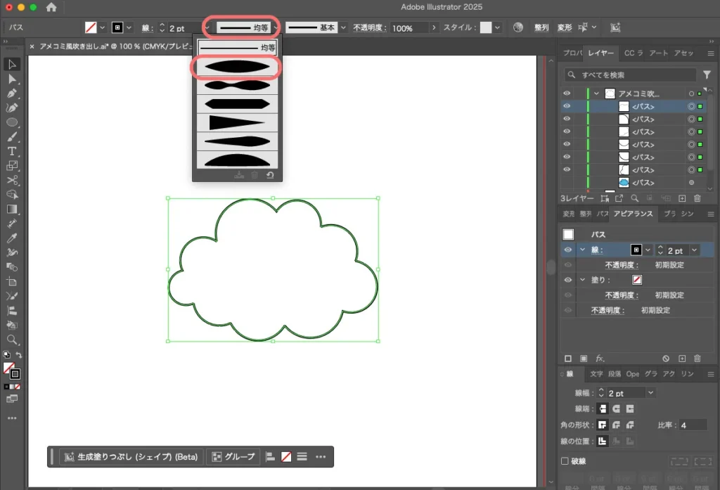Toggle stroke visibility in Appearance panel
Image resolution: width=720 pixels, height=490 pixels.
point(567,250)
